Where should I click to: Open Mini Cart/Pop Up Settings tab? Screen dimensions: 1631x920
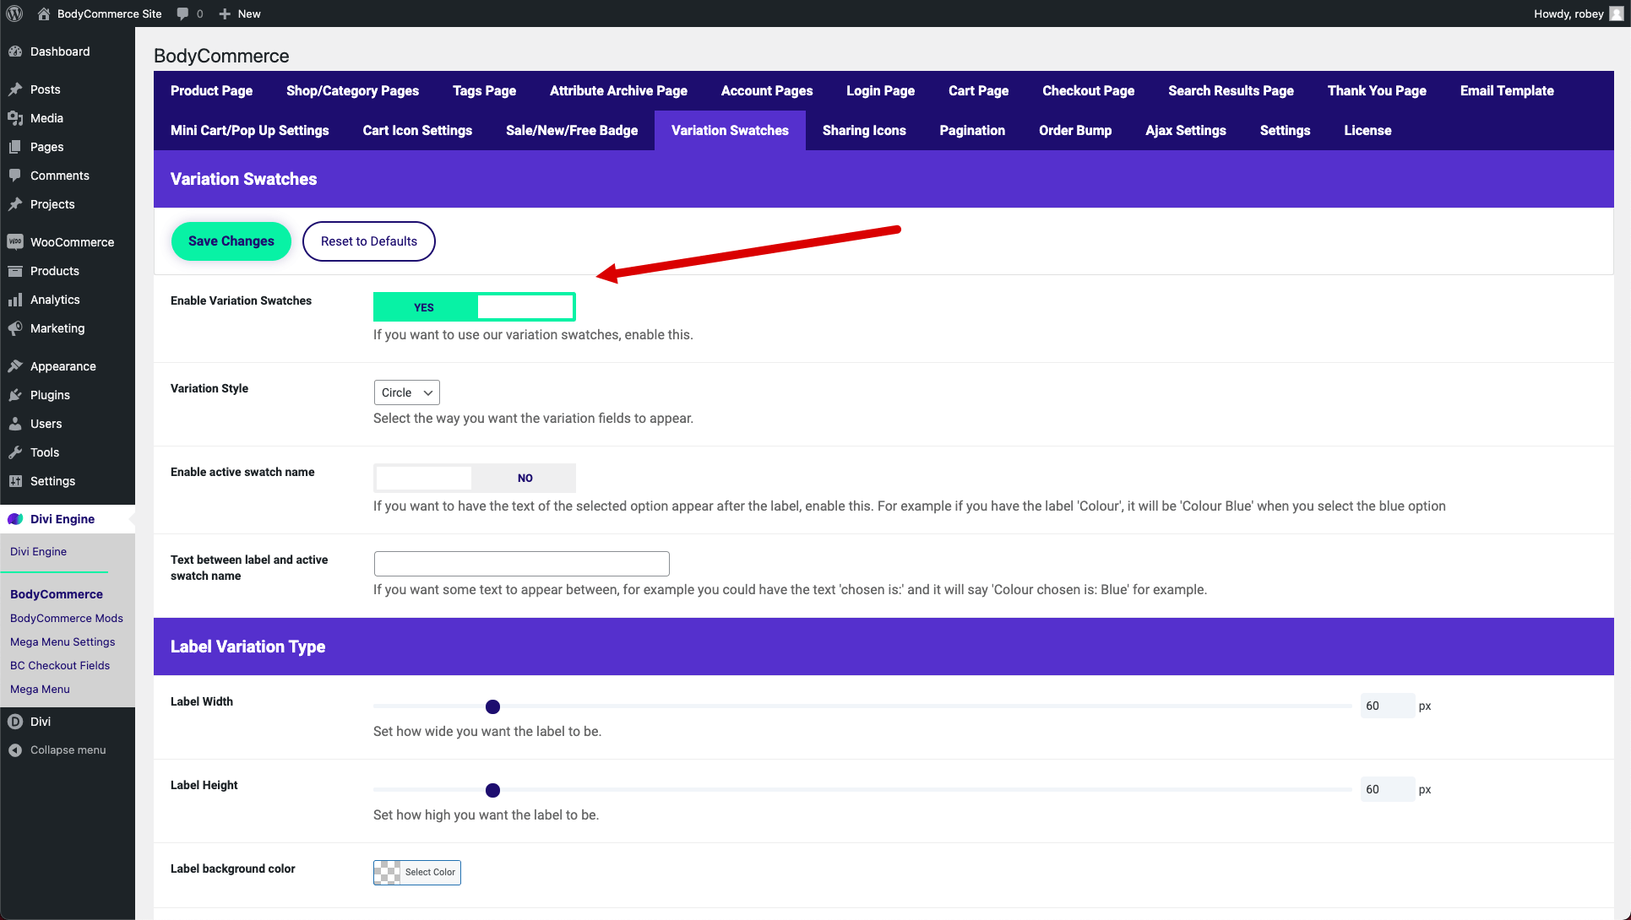(x=250, y=130)
